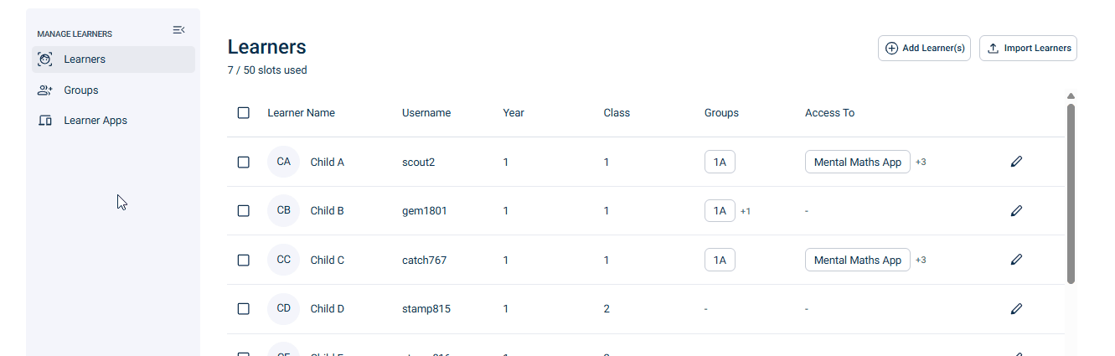Click the CD avatar for Child D

[283, 309]
